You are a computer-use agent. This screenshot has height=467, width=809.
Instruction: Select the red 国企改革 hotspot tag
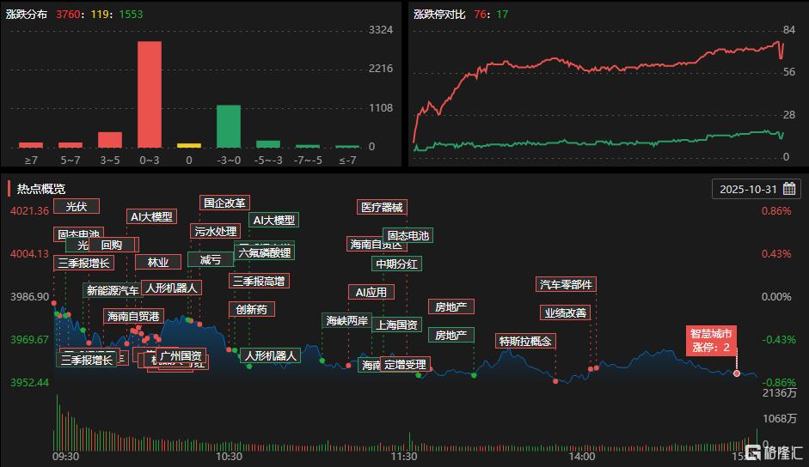[224, 203]
